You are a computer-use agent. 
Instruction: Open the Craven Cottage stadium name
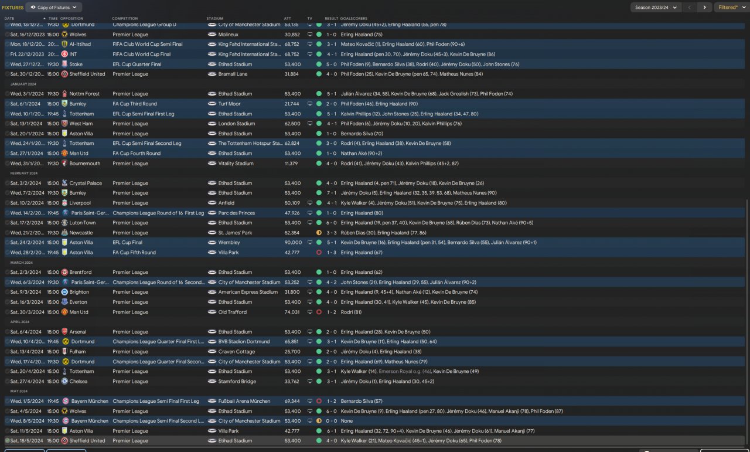[x=237, y=352]
